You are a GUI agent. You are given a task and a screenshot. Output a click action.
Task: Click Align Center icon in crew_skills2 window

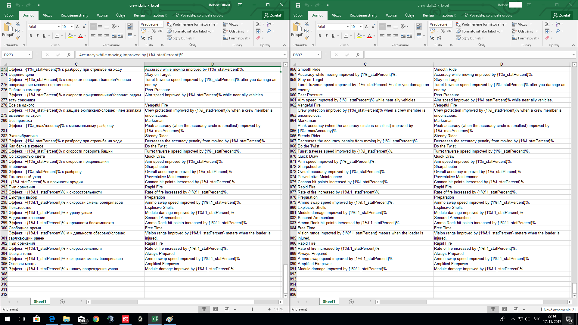(x=389, y=36)
